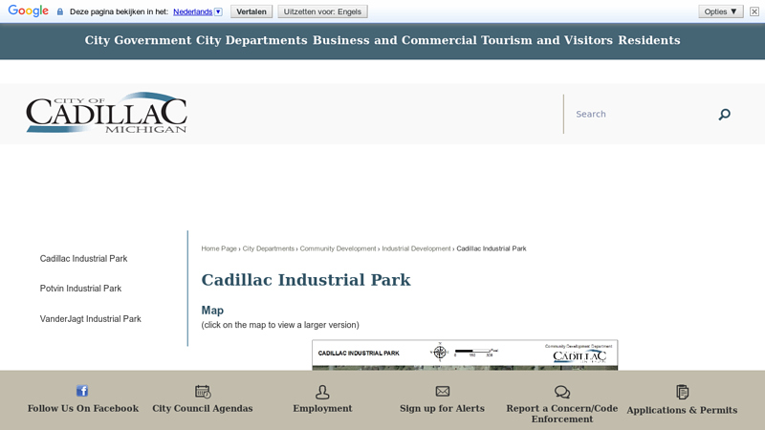The width and height of the screenshot is (765, 430).
Task: Click the Cadillac Industrial Park page heading
Action: 306,280
